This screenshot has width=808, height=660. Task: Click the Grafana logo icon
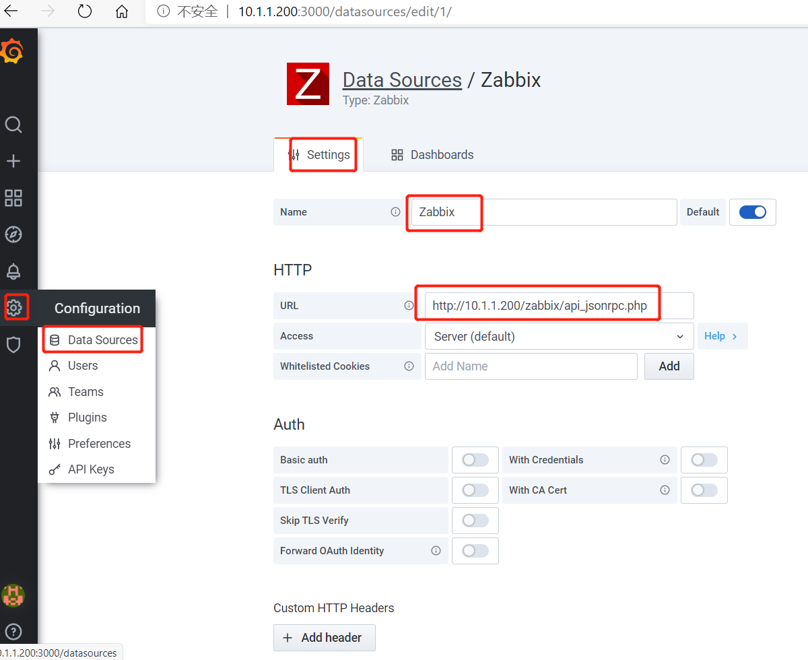pyautogui.click(x=12, y=51)
